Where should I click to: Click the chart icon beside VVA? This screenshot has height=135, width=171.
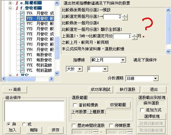(x=22, y=13)
